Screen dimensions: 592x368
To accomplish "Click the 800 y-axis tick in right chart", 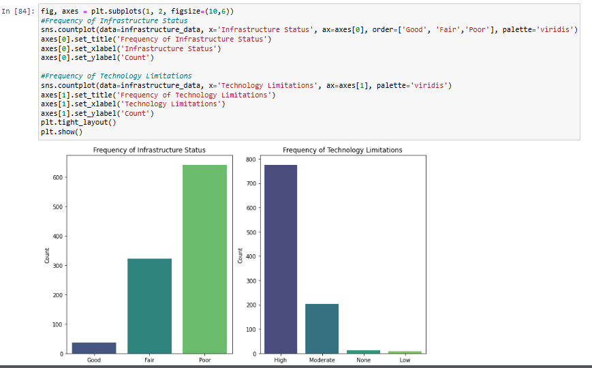I will 251,159.
